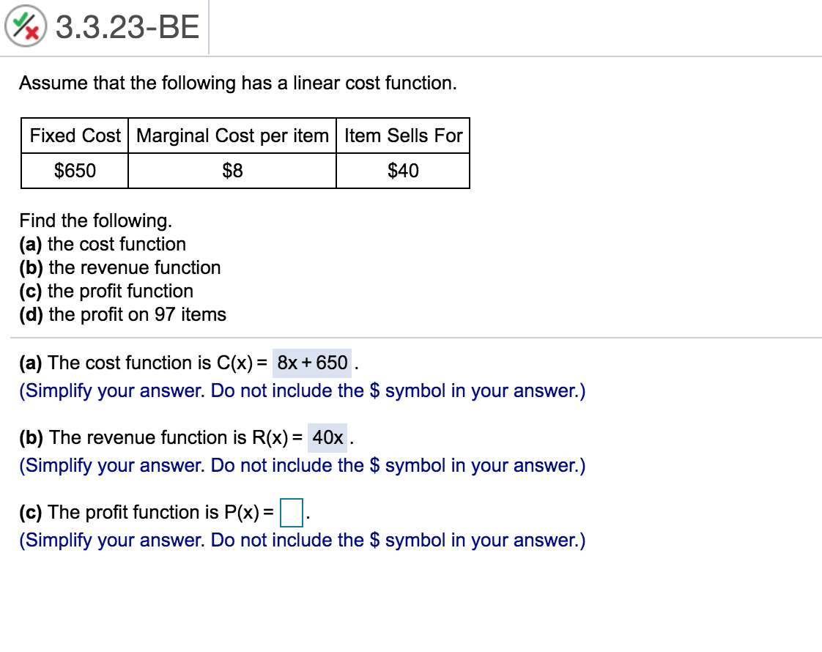The width and height of the screenshot is (822, 652).
Task: Click list item (c) the profit function
Action: tap(106, 291)
